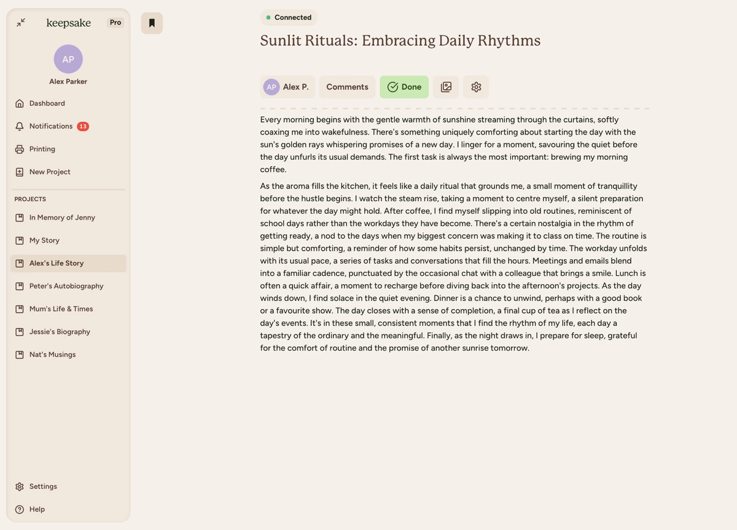The width and height of the screenshot is (737, 530).
Task: Open the Dashboard menu item
Action: 47,104
